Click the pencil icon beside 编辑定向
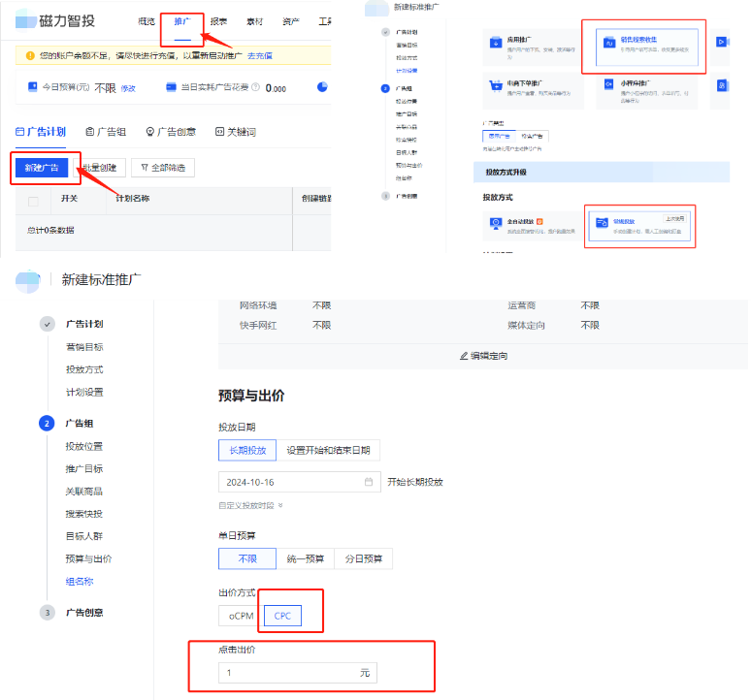Screen dimensions: 751x700 click(x=463, y=356)
